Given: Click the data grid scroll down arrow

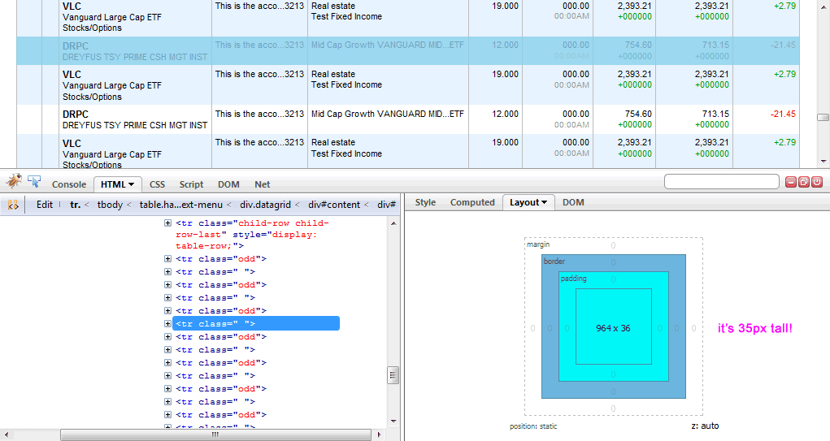Looking at the screenshot, I should coord(823,162).
